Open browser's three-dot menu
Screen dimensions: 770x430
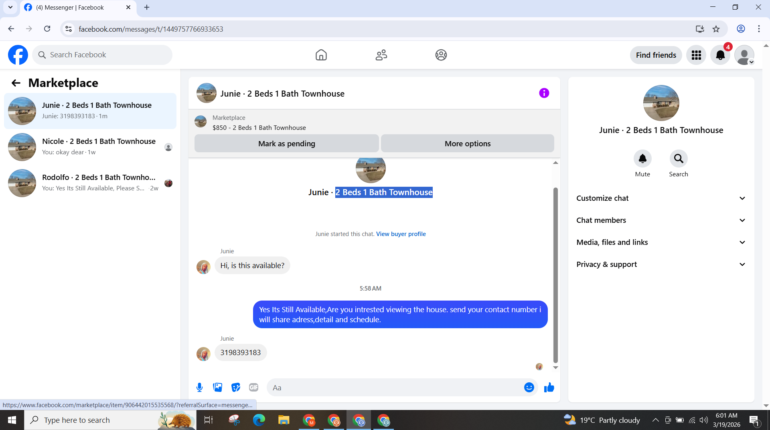[x=759, y=29]
